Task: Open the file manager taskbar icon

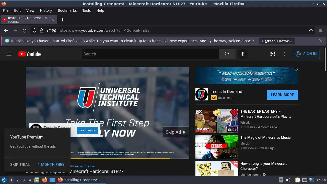Action: click(x=37, y=180)
